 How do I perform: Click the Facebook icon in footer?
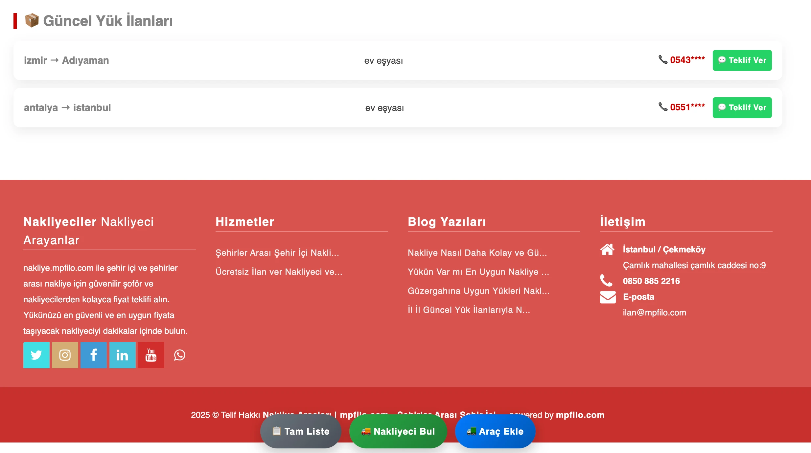point(94,355)
